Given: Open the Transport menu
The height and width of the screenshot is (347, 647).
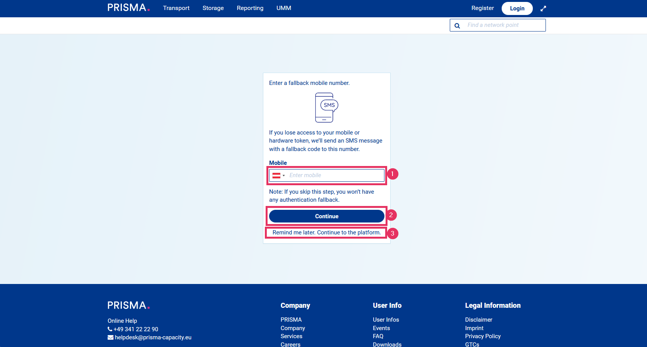Looking at the screenshot, I should [x=176, y=8].
